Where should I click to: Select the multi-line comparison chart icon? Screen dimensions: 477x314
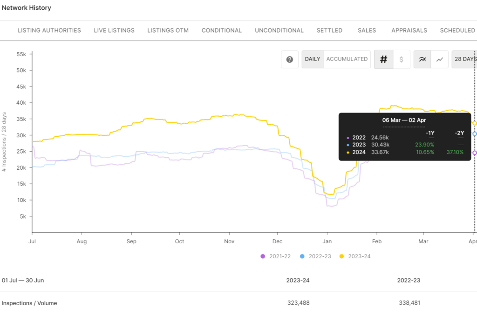(422, 60)
